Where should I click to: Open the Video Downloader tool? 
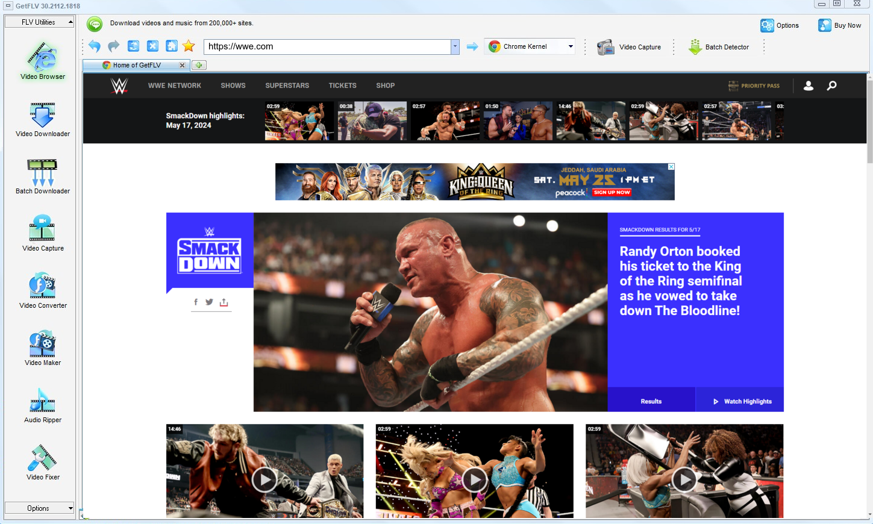pos(43,119)
